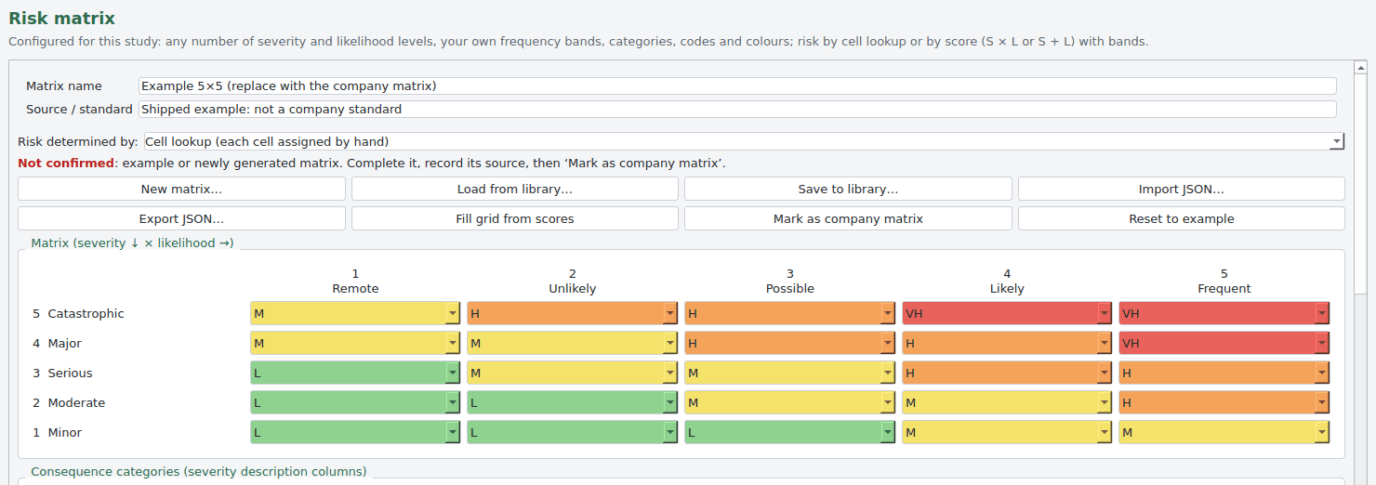Click Mark as company matrix button
This screenshot has height=485, width=1376.
[x=848, y=218]
